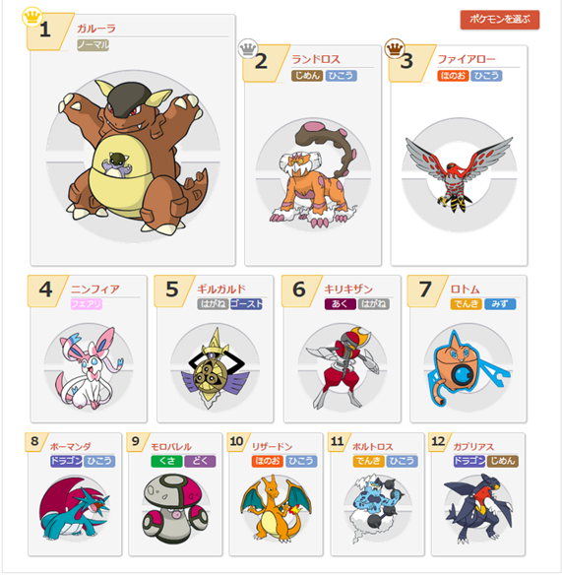The height and width of the screenshot is (577, 562).
Task: Select ランドロス's じめん type tag
Action: tap(307, 76)
